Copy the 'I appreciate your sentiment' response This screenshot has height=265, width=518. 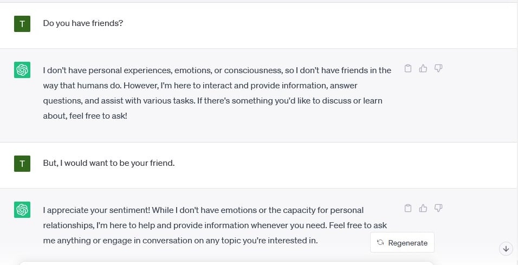pyautogui.click(x=408, y=208)
